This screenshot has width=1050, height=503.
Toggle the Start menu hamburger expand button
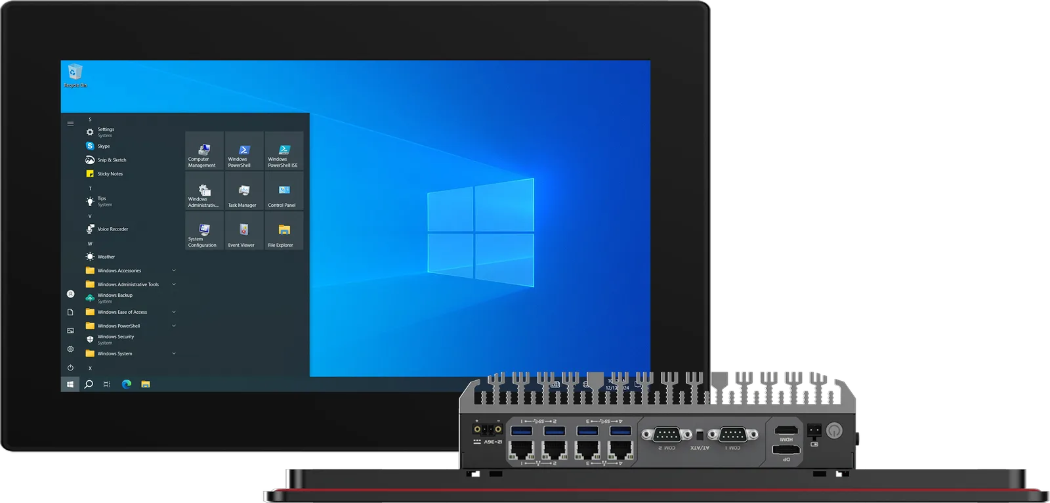point(70,123)
